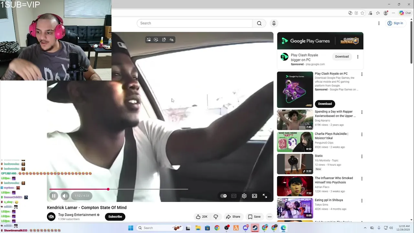Viewport: 414px width, 233px height.
Task: Open File Explorer from taskbar
Action: 198,228
